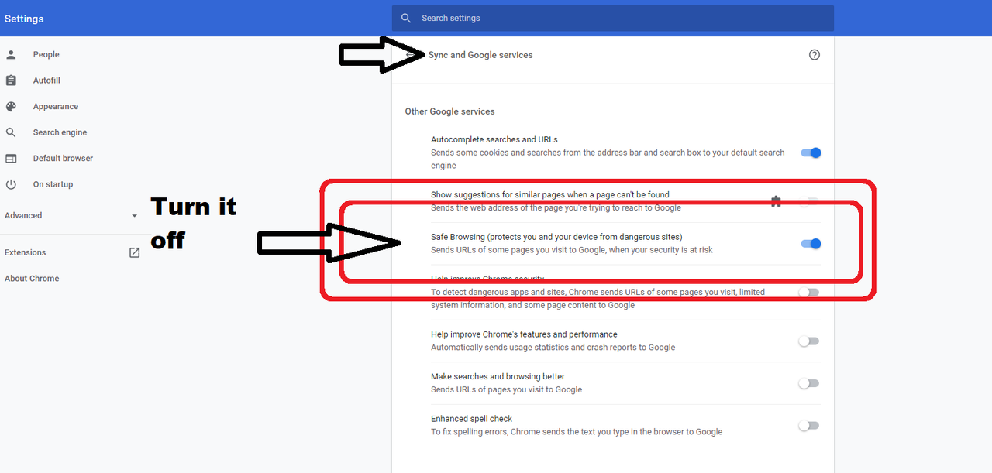Click the Other Google services heading
Image resolution: width=992 pixels, height=473 pixels.
tap(449, 111)
